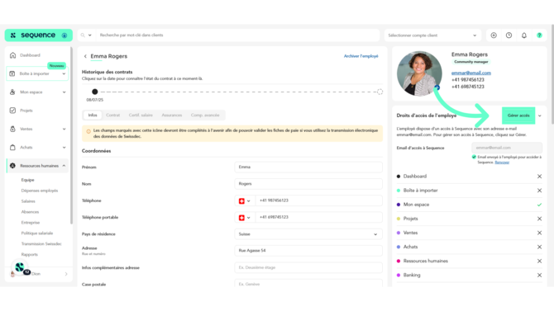Image resolution: width=554 pixels, height=311 pixels.
Task: Open Téléphone country flag dropdown
Action: coord(245,200)
